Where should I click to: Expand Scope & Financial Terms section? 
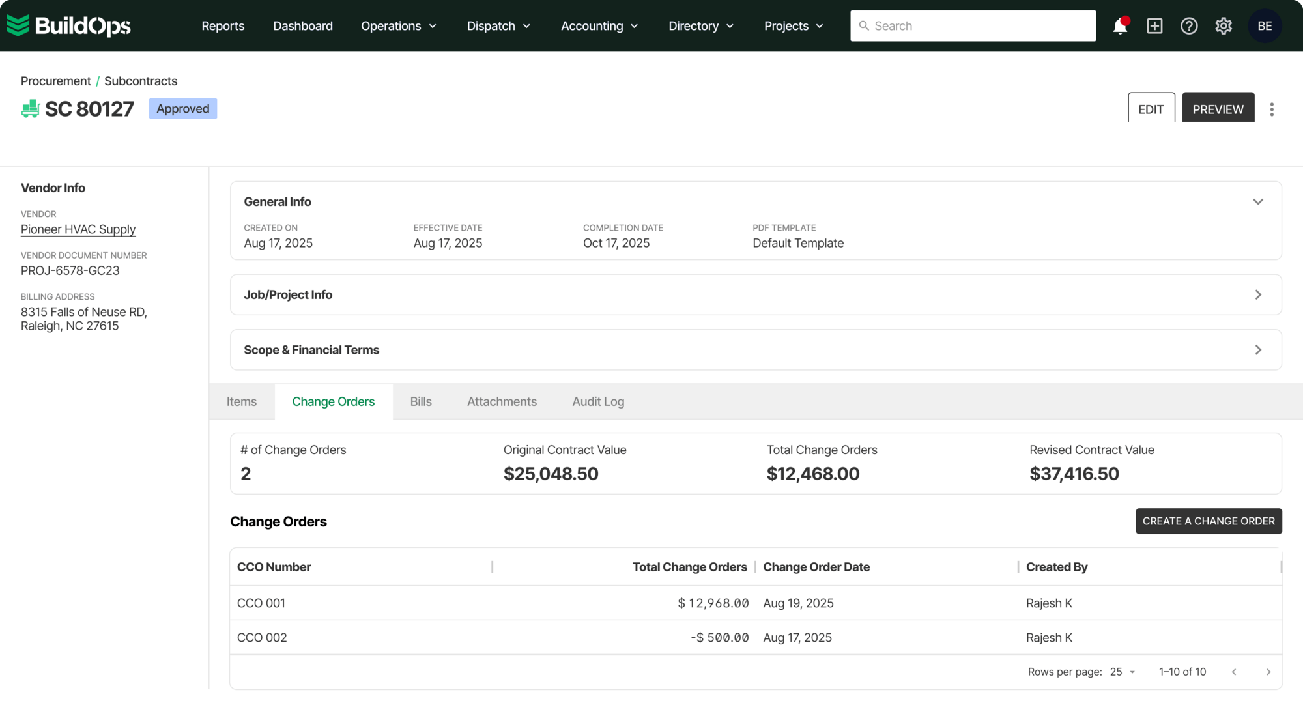(1257, 350)
